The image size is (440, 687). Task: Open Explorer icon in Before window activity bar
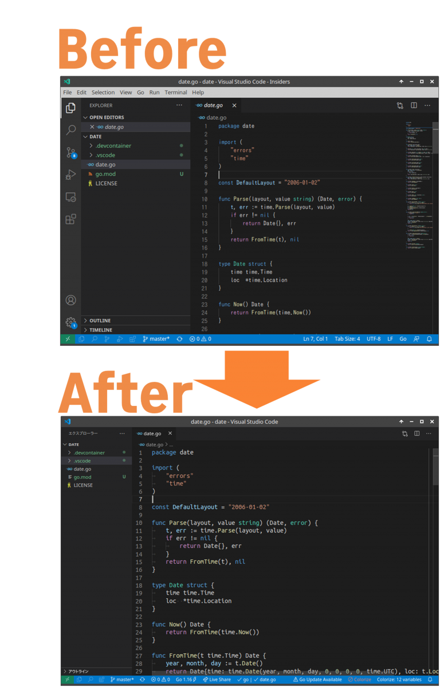coord(70,108)
